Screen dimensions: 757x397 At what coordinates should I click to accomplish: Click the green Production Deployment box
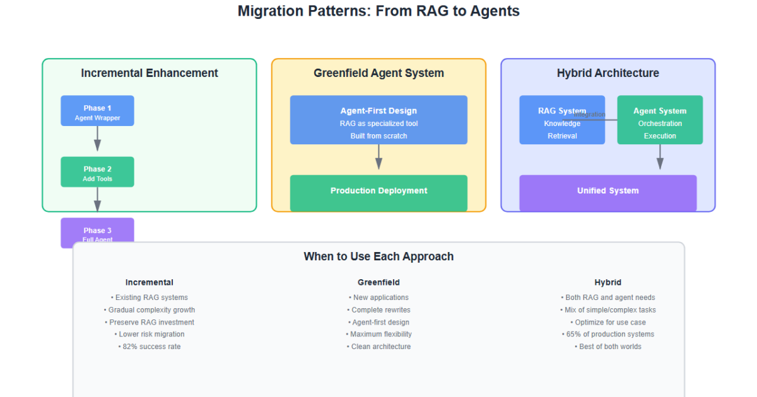[378, 192]
